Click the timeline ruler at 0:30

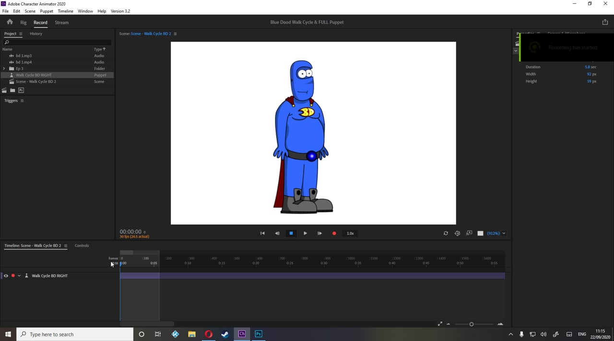click(324, 263)
